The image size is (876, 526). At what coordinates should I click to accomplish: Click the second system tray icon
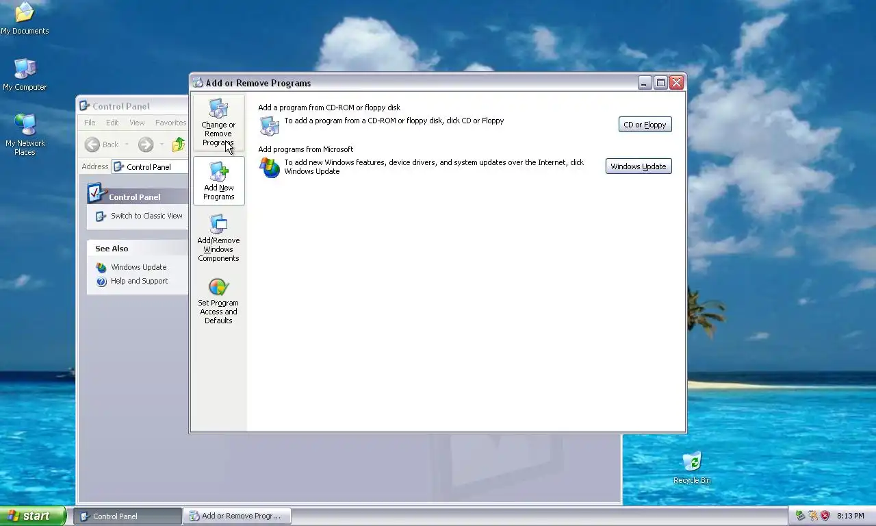pyautogui.click(x=813, y=516)
